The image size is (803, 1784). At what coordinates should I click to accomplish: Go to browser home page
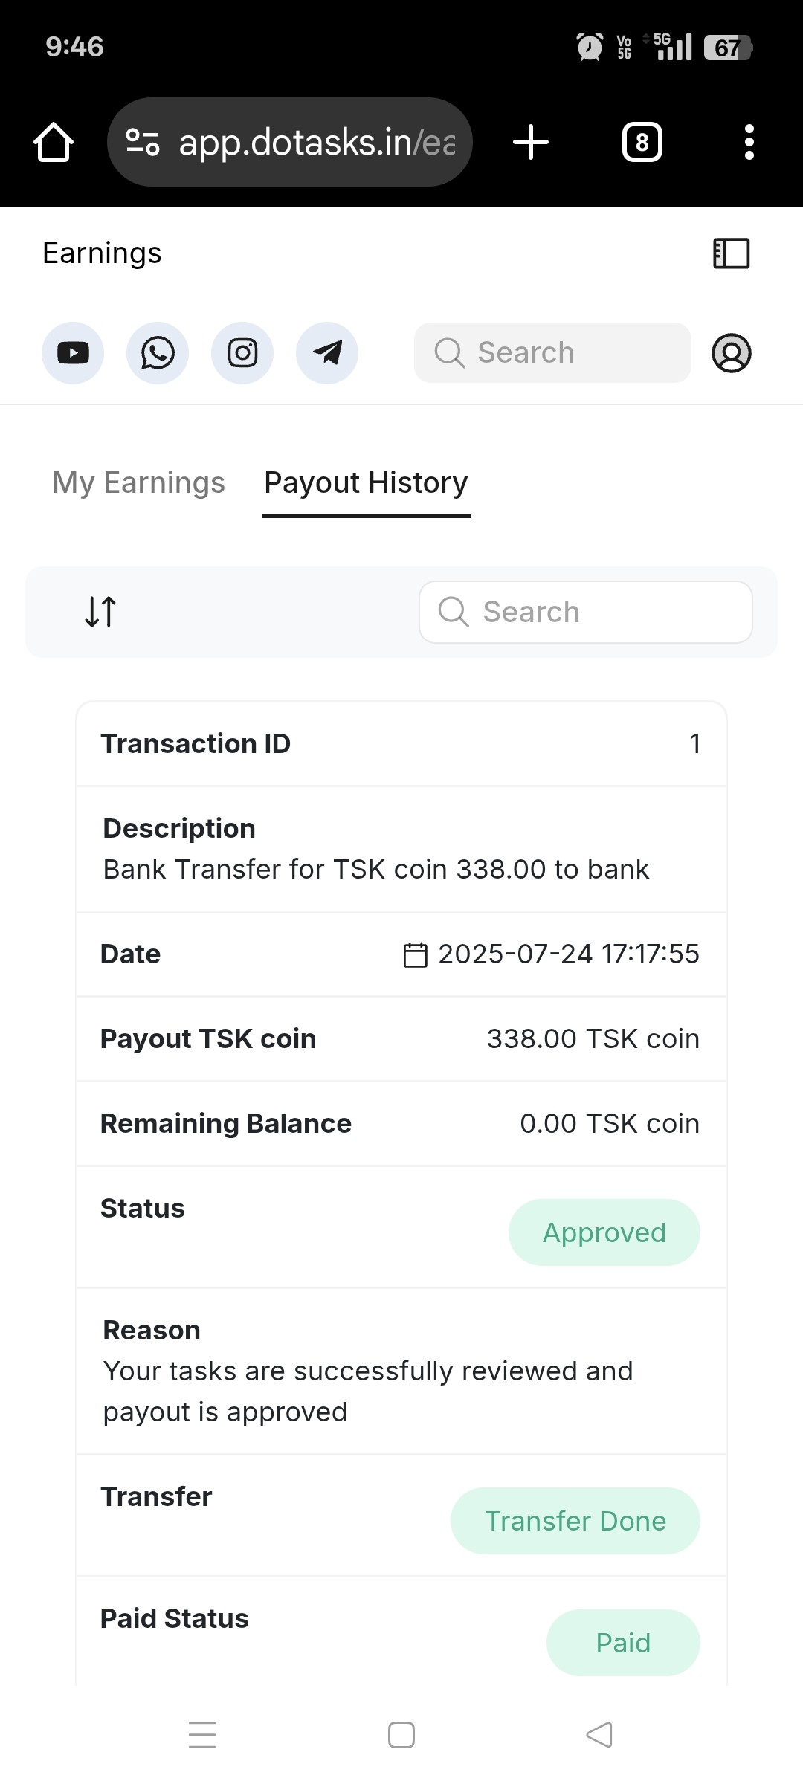tap(54, 142)
